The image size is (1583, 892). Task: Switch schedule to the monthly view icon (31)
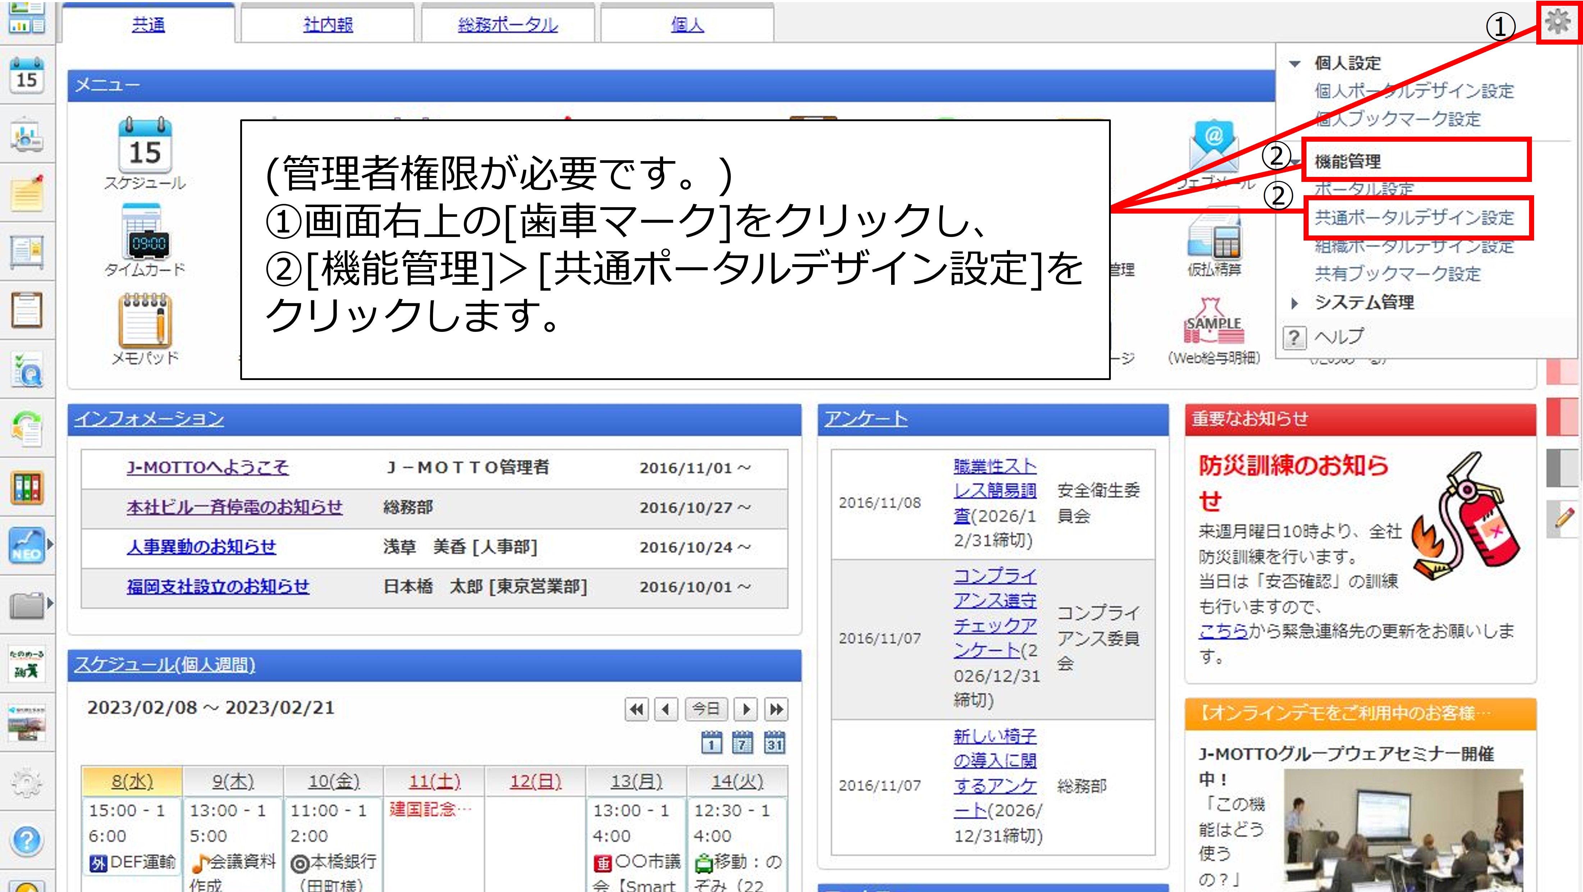point(774,743)
